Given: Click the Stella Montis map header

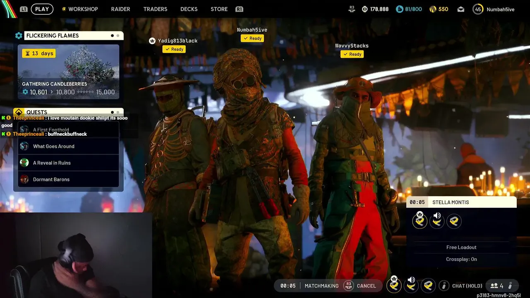Looking at the screenshot, I should coord(462,202).
